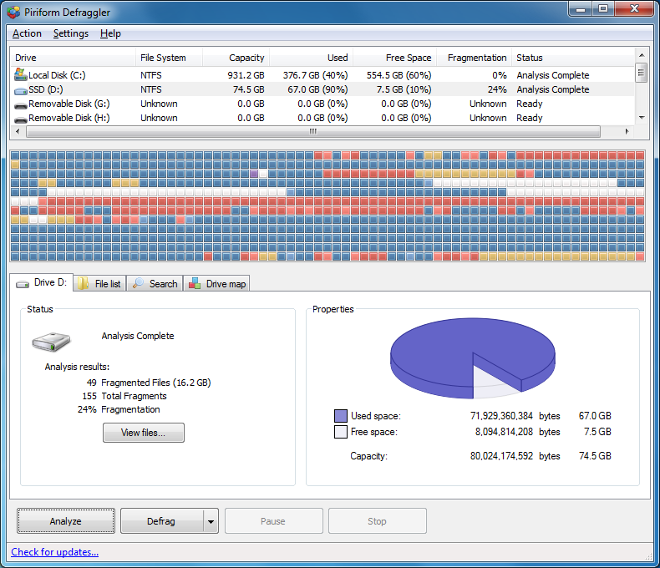The width and height of the screenshot is (660, 568).
Task: Select the SSD (D:) drive icon
Action: [x=21, y=90]
